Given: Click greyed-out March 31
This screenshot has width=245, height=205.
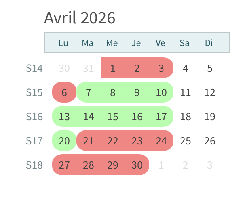Looking at the screenshot, I should pyautogui.click(x=89, y=68).
